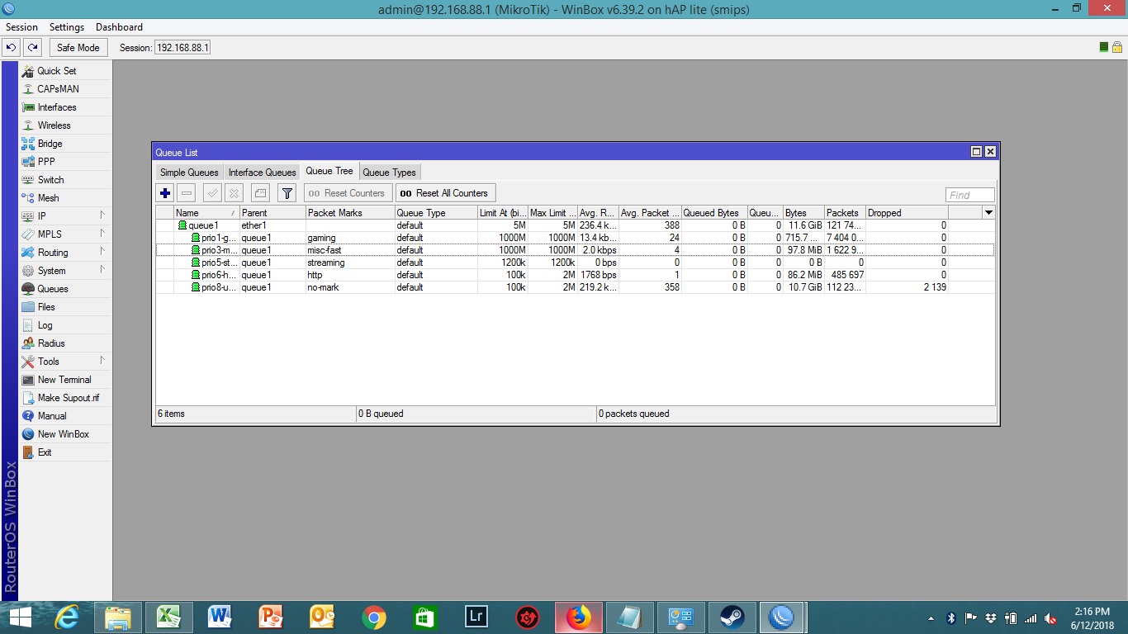Open Quick Set in the sidebar
The width and height of the screenshot is (1128, 634).
(x=65, y=71)
